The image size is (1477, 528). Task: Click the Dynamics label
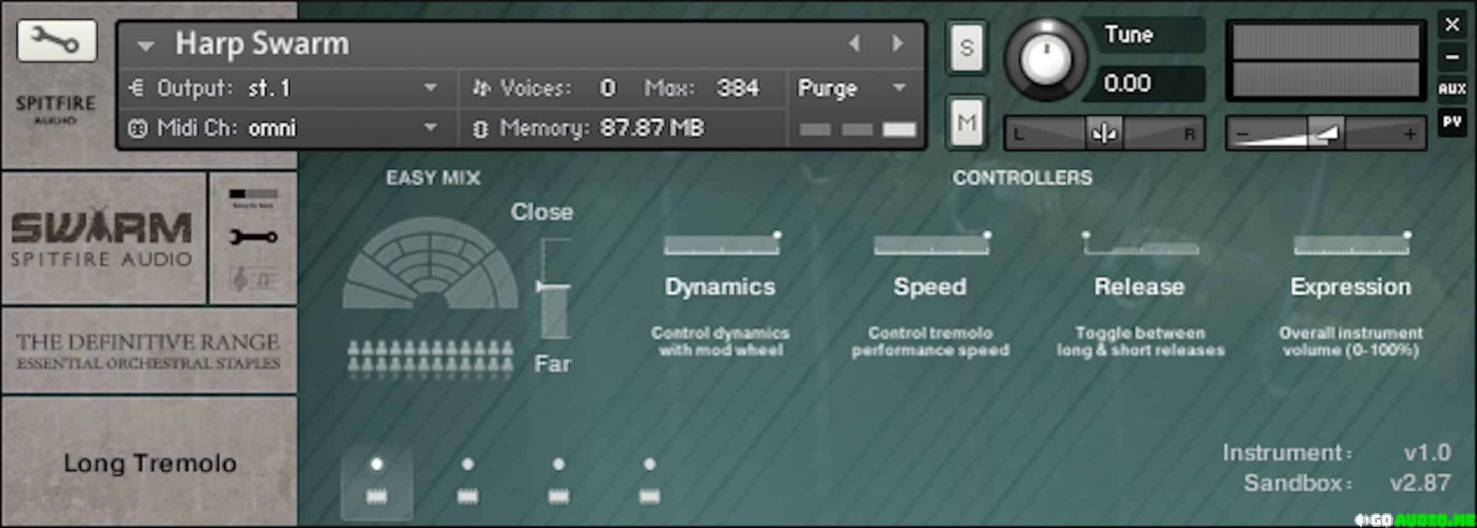coord(720,287)
